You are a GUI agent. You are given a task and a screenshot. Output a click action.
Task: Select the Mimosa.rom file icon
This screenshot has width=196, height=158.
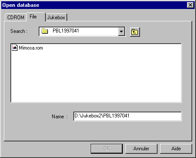pos(15,48)
